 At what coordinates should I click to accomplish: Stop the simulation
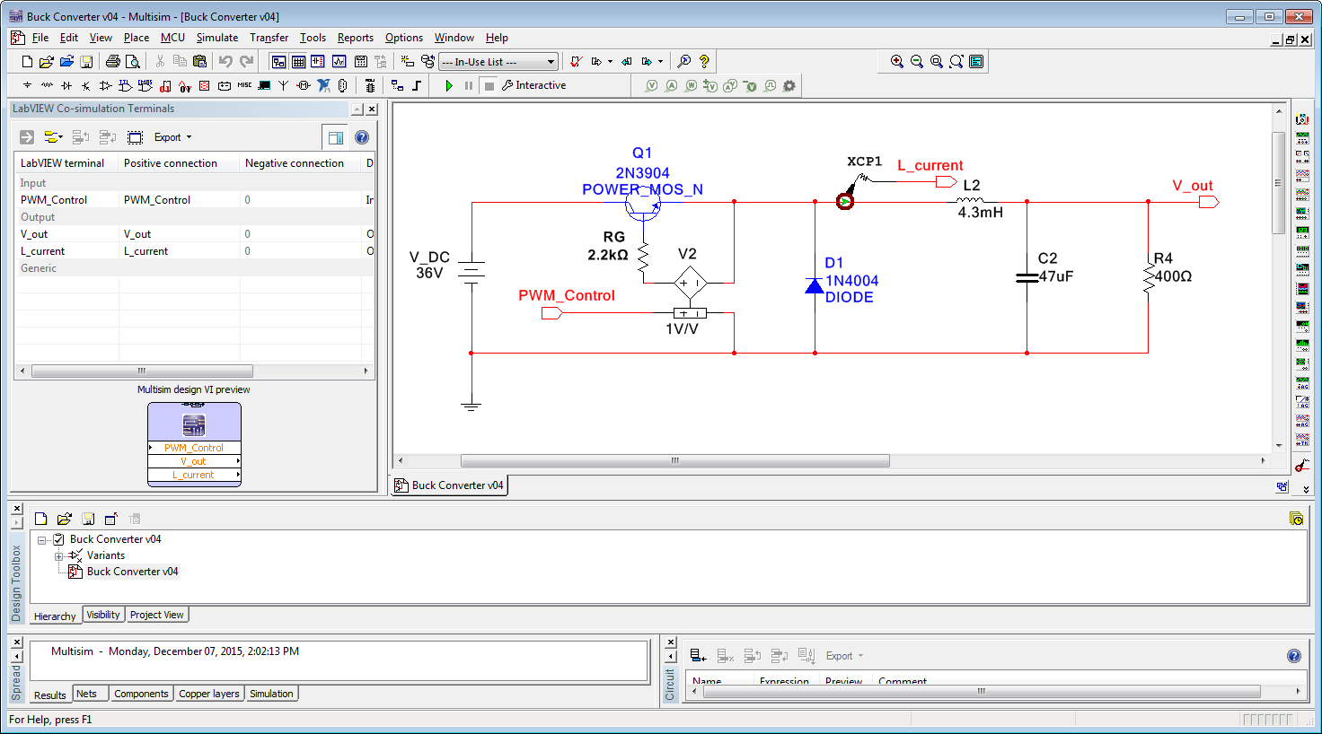click(489, 86)
